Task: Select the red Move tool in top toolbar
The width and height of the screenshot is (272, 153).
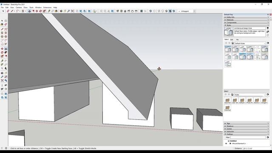Action: (37, 11)
